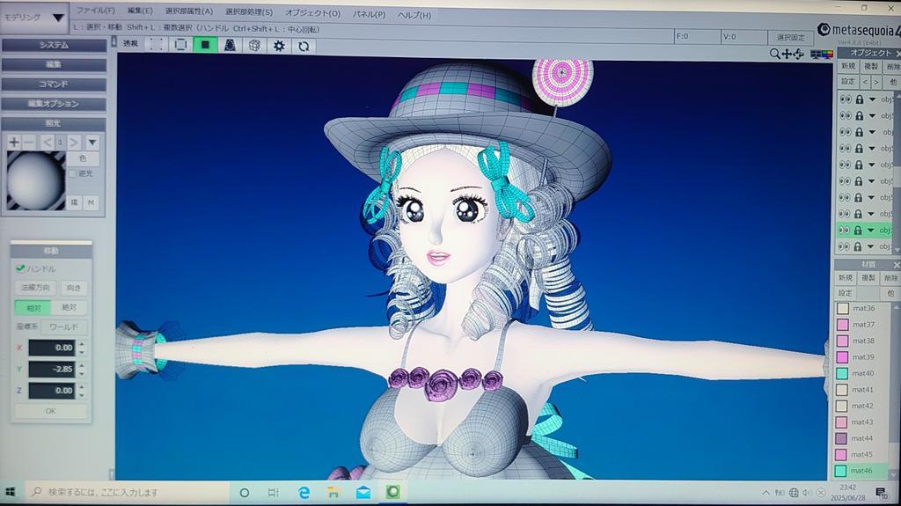901x506 pixels.
Task: Expand the 編集オプション panel header
Action: pyautogui.click(x=54, y=104)
